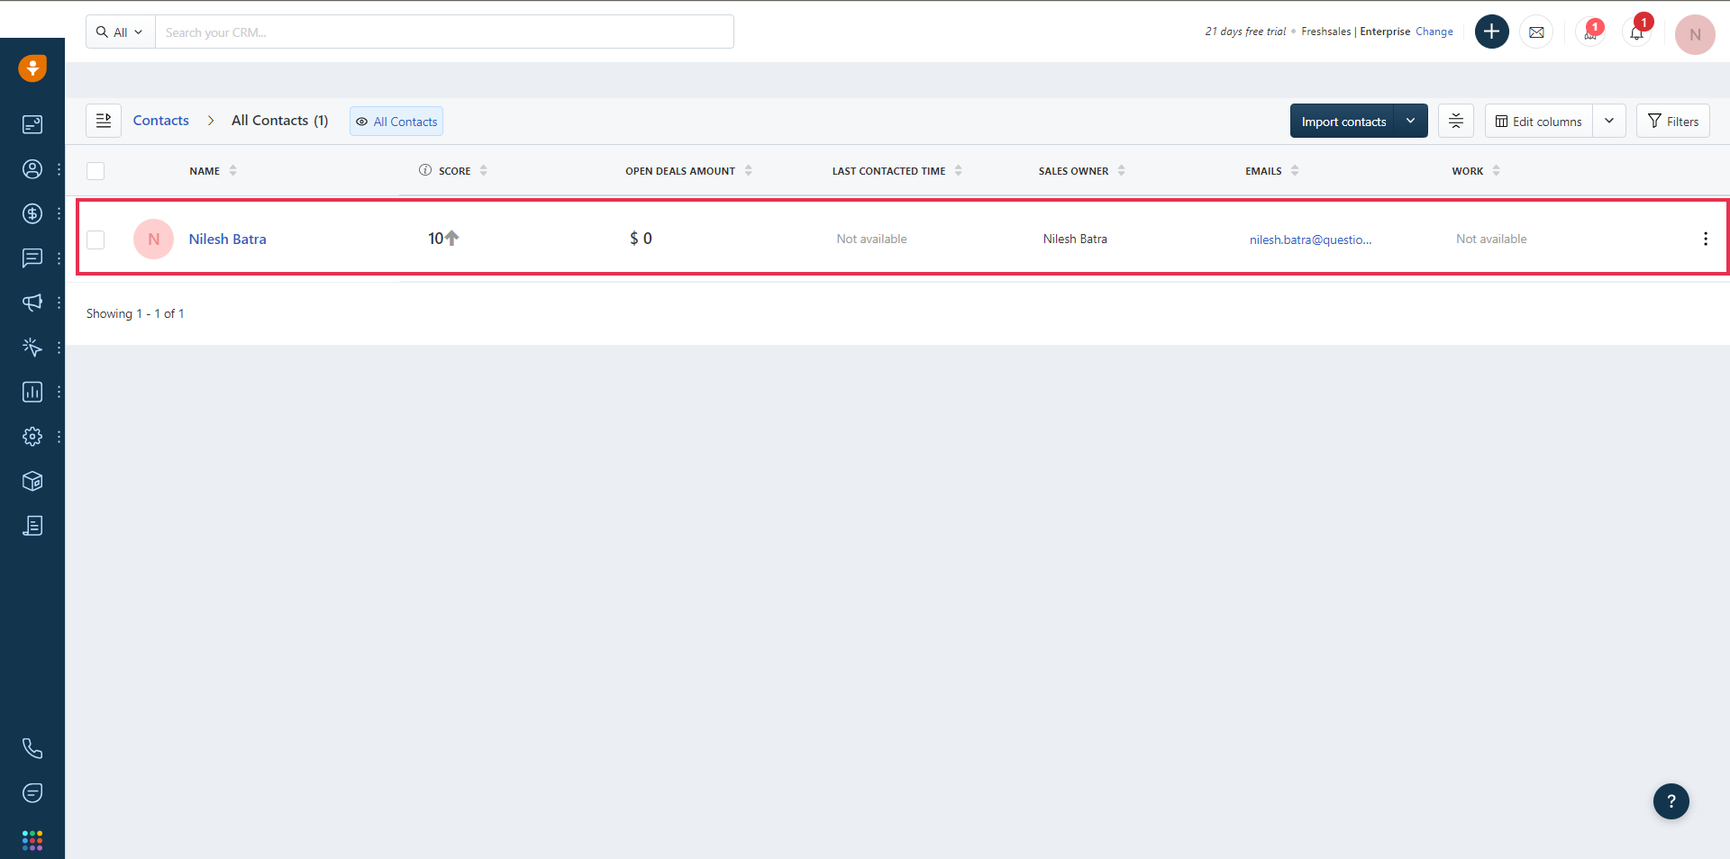
Task: Open the Phone dialer icon
Action: point(32,748)
